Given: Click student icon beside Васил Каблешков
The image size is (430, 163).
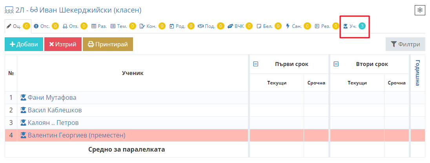Looking at the screenshot, I should 23,110.
